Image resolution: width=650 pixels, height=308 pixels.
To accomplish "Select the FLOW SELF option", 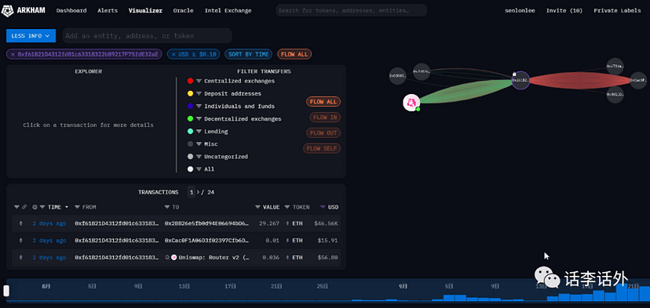I will 322,148.
